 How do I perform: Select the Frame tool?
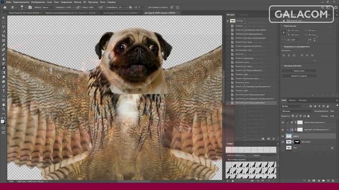(x=4, y=40)
